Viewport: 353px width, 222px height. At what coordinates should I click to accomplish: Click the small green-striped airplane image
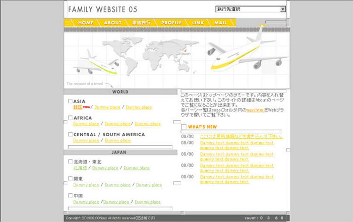coord(96,64)
